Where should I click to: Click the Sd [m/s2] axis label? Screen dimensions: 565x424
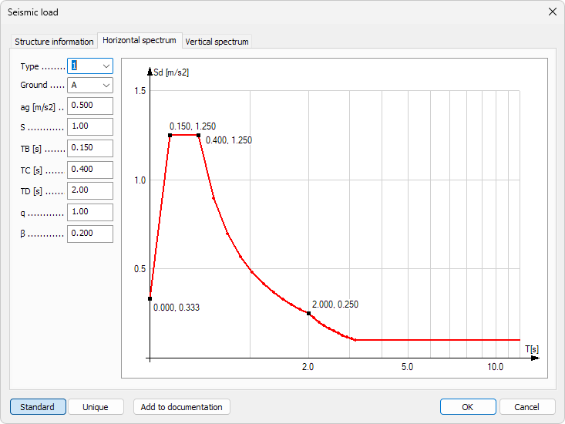[x=171, y=72]
